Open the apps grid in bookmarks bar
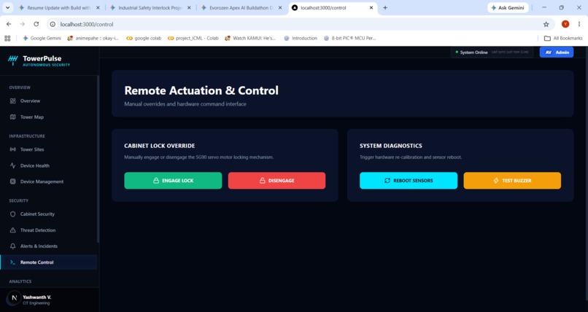The height and width of the screenshot is (312, 588). pyautogui.click(x=7, y=38)
